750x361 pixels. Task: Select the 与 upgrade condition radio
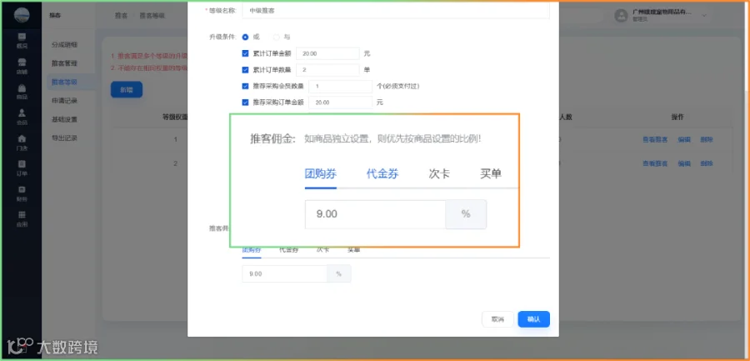tap(277, 37)
